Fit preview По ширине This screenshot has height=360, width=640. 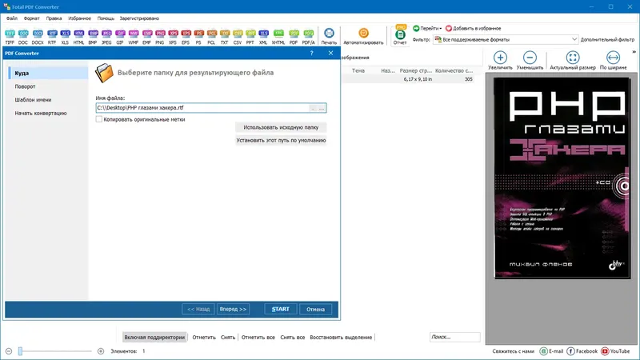[x=613, y=61]
